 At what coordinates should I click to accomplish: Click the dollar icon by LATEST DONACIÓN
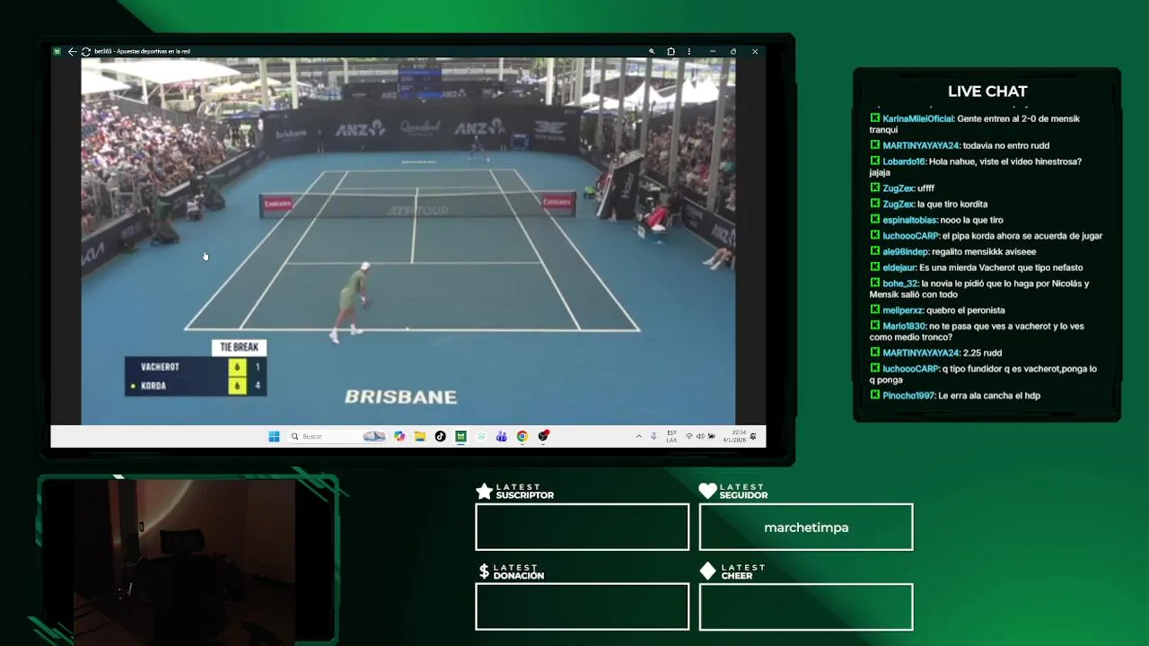(485, 572)
